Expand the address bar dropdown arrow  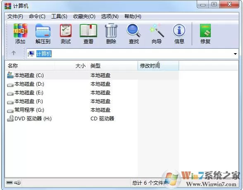coord(235,54)
